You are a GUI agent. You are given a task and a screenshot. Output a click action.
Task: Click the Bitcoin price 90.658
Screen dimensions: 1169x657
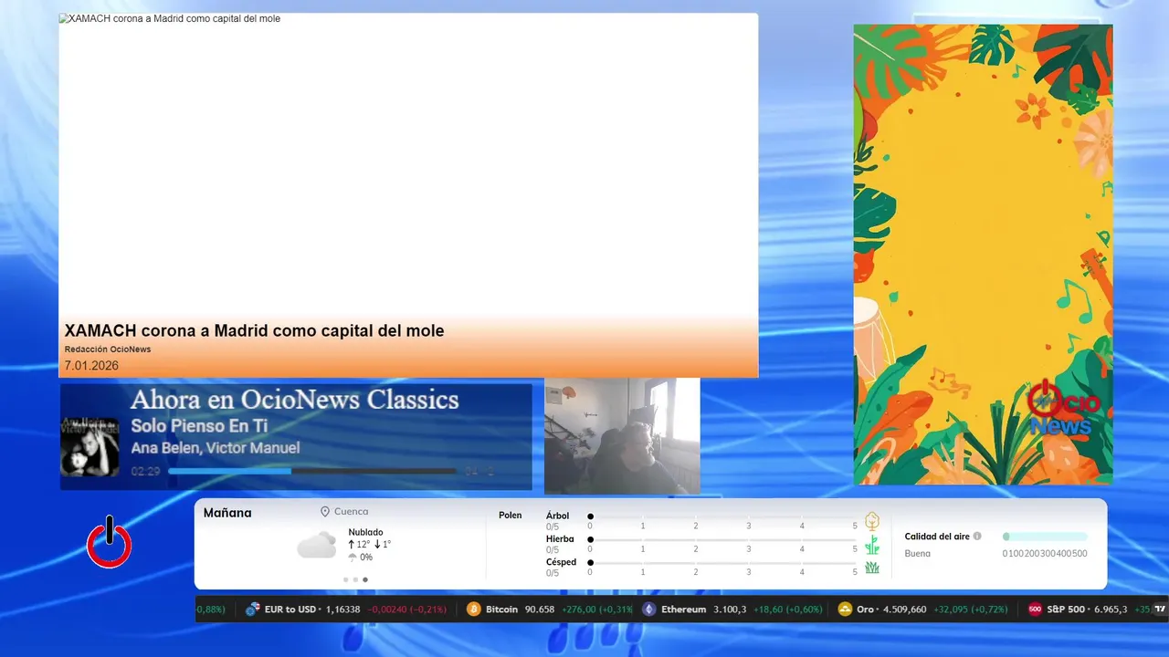coord(540,610)
